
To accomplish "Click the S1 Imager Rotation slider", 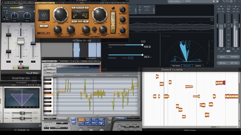I will (22, 118).
